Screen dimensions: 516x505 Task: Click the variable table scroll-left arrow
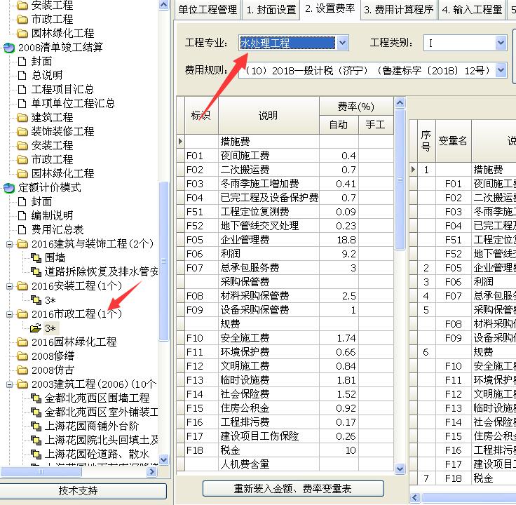(x=415, y=497)
